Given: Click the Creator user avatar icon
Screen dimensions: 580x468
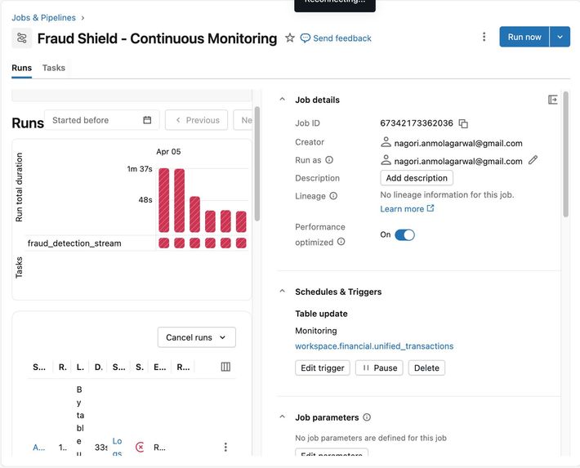Looking at the screenshot, I should point(386,142).
